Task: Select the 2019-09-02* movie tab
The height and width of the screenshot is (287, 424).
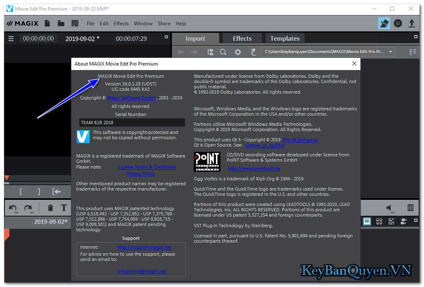Action: 51,222
